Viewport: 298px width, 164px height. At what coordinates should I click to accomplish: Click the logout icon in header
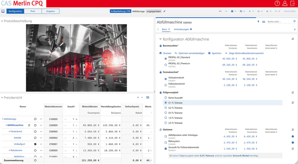pos(292,3)
